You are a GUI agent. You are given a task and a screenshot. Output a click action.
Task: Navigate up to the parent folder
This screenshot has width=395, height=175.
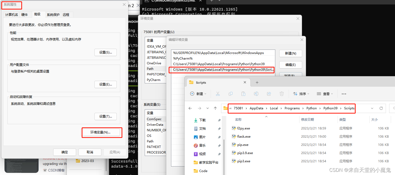215,108
